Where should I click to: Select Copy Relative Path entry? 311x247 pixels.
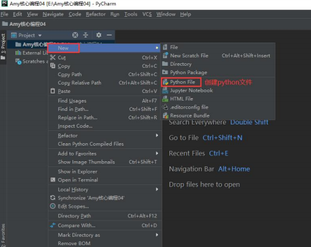pos(105,83)
